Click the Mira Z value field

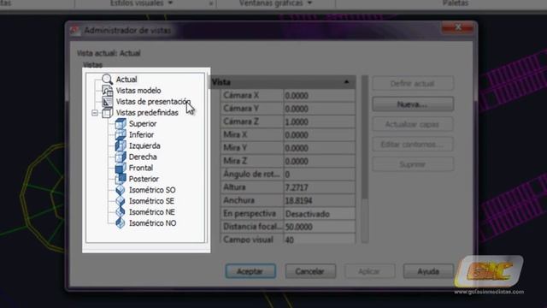[x=319, y=161]
